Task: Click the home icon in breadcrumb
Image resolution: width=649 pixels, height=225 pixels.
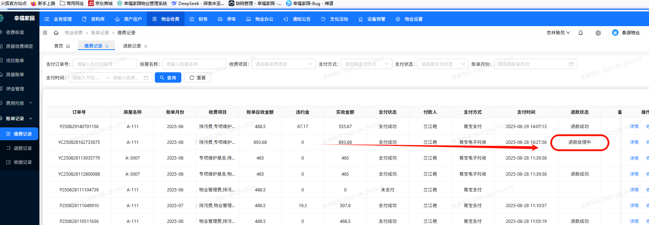Action: (x=56, y=33)
